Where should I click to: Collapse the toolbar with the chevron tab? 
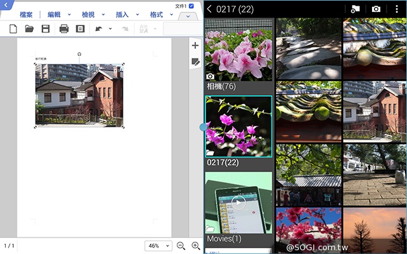[188, 16]
